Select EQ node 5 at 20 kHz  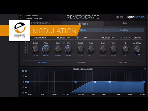[x=144, y=82]
